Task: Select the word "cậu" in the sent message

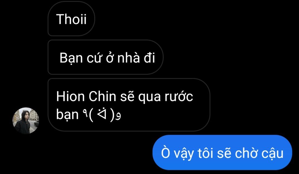Action: 272,154
